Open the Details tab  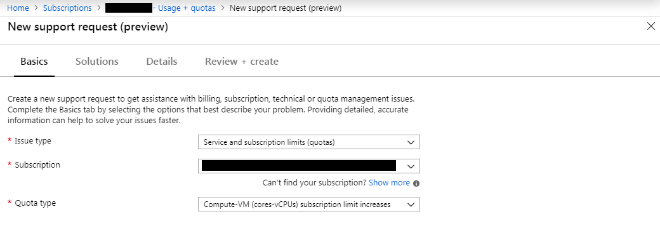[162, 62]
